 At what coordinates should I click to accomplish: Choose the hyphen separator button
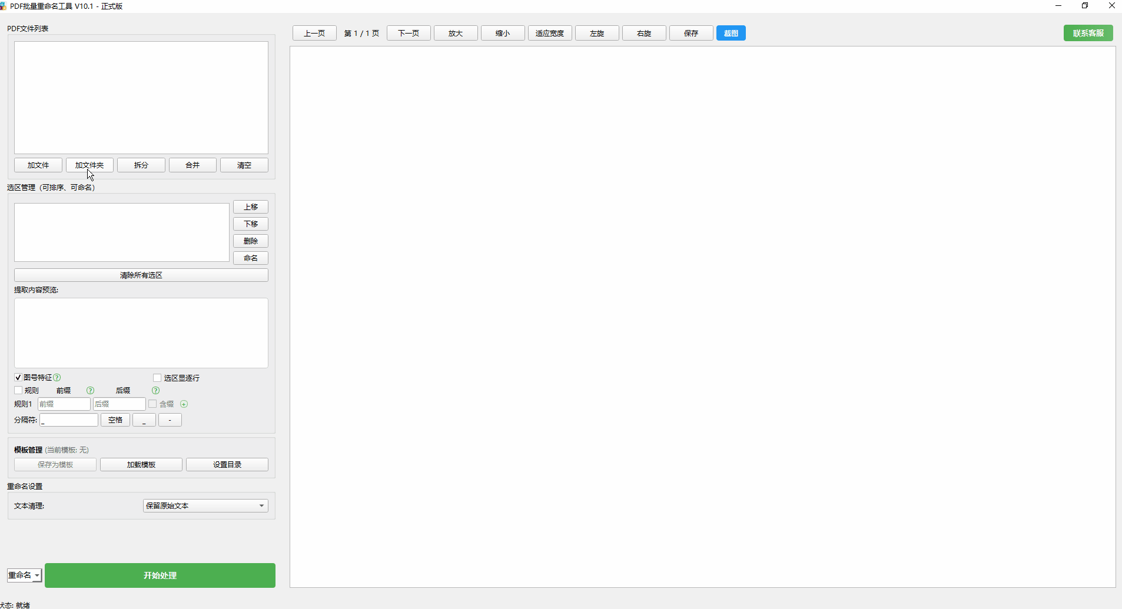point(170,420)
